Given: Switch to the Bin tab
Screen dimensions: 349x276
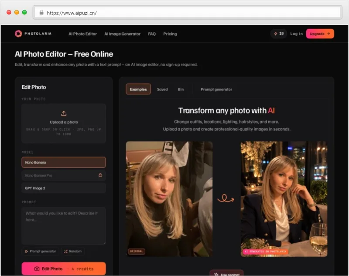Looking at the screenshot, I should (x=181, y=89).
